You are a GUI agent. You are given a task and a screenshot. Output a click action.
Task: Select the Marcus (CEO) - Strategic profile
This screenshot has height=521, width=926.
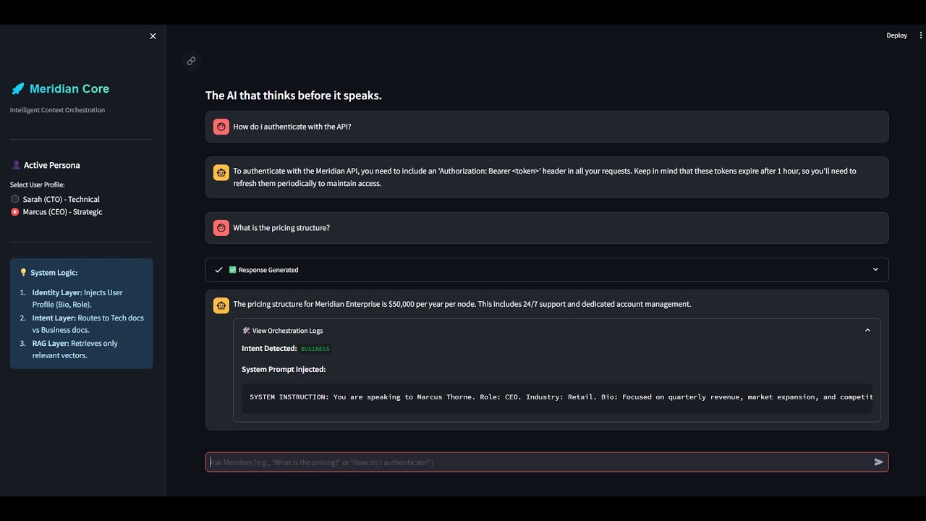(x=56, y=212)
